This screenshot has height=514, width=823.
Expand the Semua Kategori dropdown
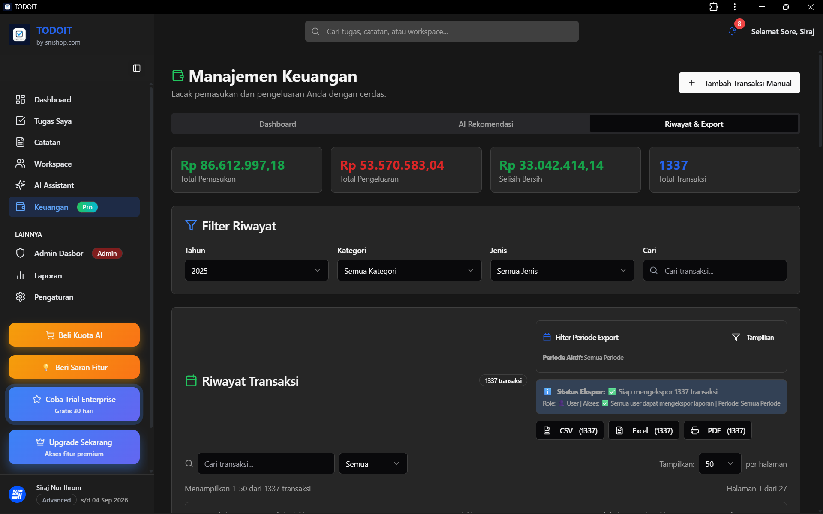coord(408,270)
